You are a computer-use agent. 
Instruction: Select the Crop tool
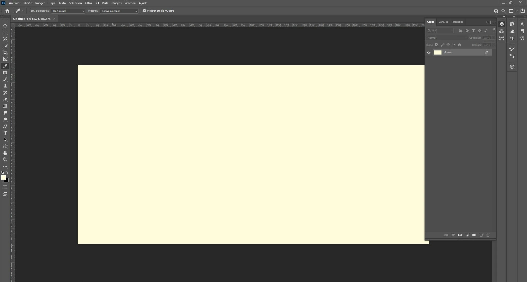[5, 52]
